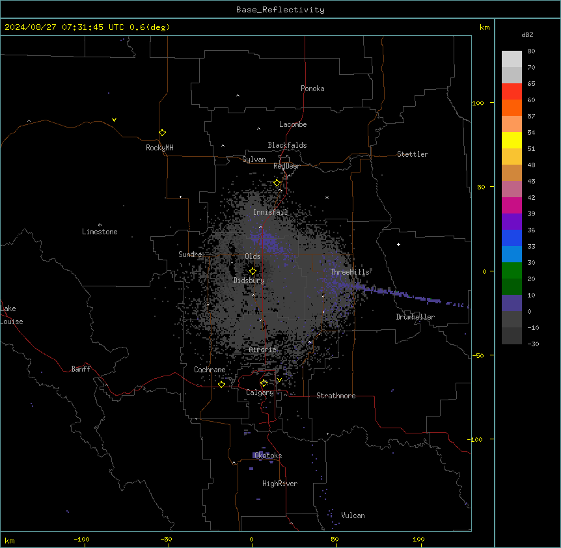This screenshot has width=561, height=548.
Task: Click the yellow station marker above Didsbury
Action: tap(253, 271)
